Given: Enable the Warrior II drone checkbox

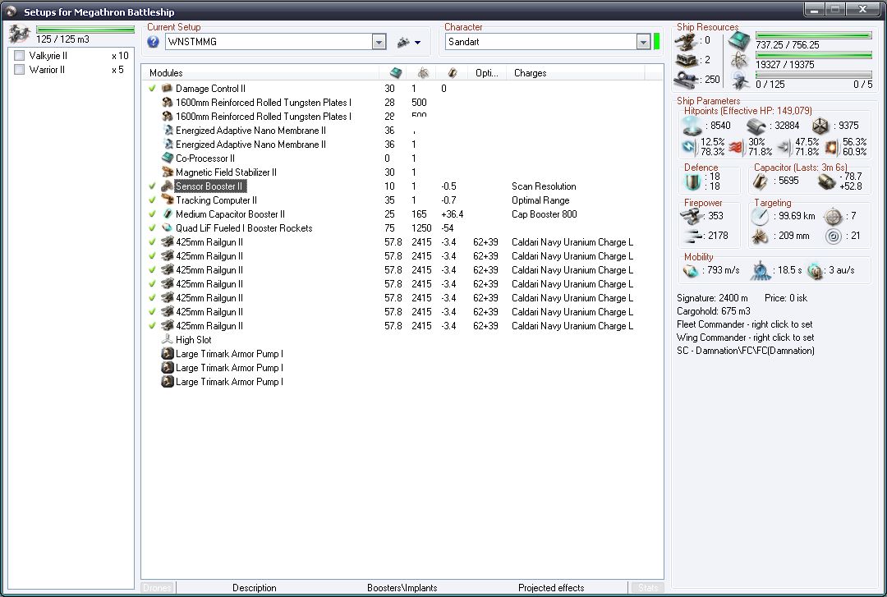Looking at the screenshot, I should [x=20, y=70].
